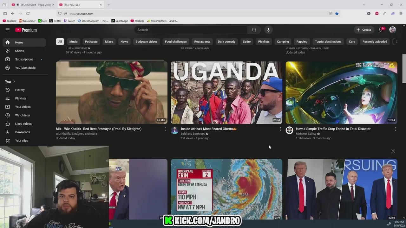Select the Recently uploaded filter chip
406x228 pixels.
pyautogui.click(x=375, y=41)
